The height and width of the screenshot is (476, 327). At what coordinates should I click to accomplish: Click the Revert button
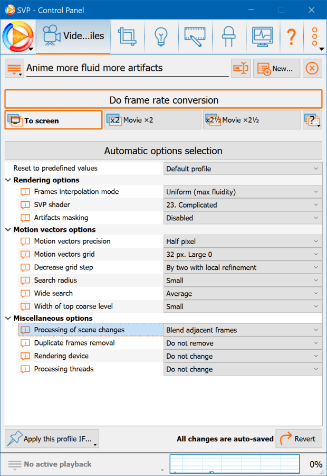click(x=299, y=438)
